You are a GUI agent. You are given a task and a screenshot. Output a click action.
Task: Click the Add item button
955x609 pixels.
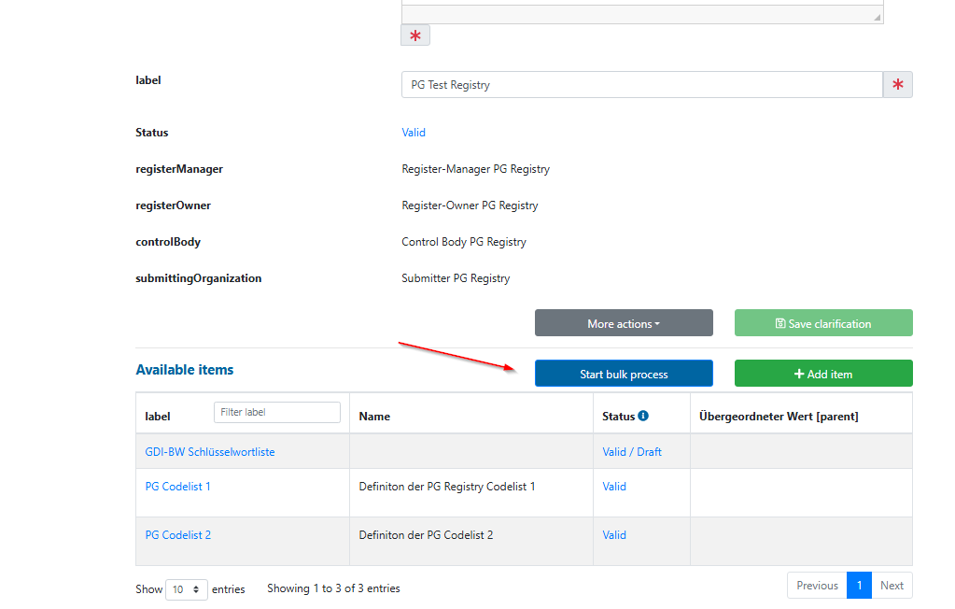click(822, 374)
